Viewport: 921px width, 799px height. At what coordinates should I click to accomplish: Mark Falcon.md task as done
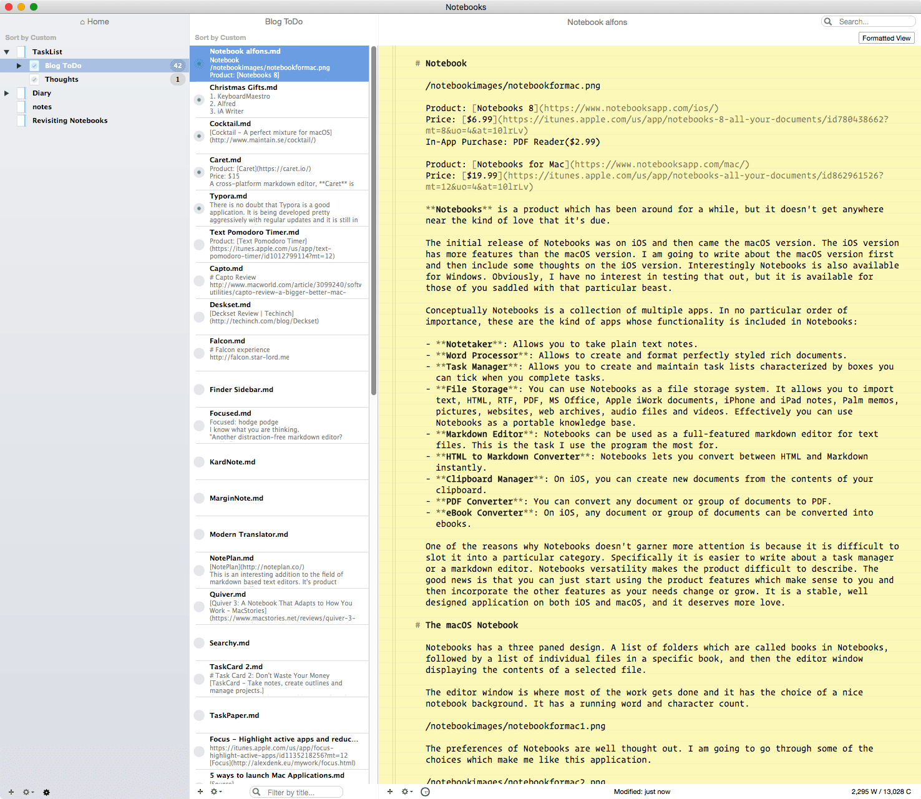tap(199, 353)
